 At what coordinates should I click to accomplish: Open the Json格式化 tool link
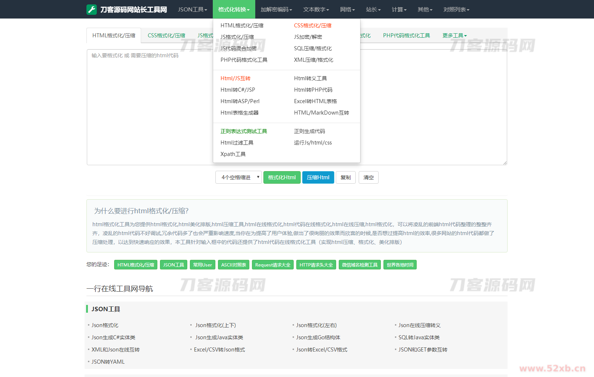point(105,325)
